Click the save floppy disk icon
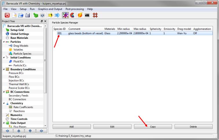Screen dimensions: 219x140 [x=27, y=15]
